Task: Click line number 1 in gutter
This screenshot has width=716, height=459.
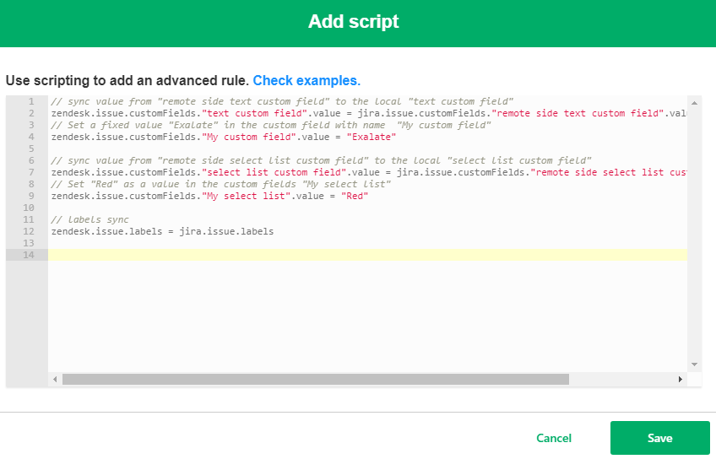Action: (31, 101)
